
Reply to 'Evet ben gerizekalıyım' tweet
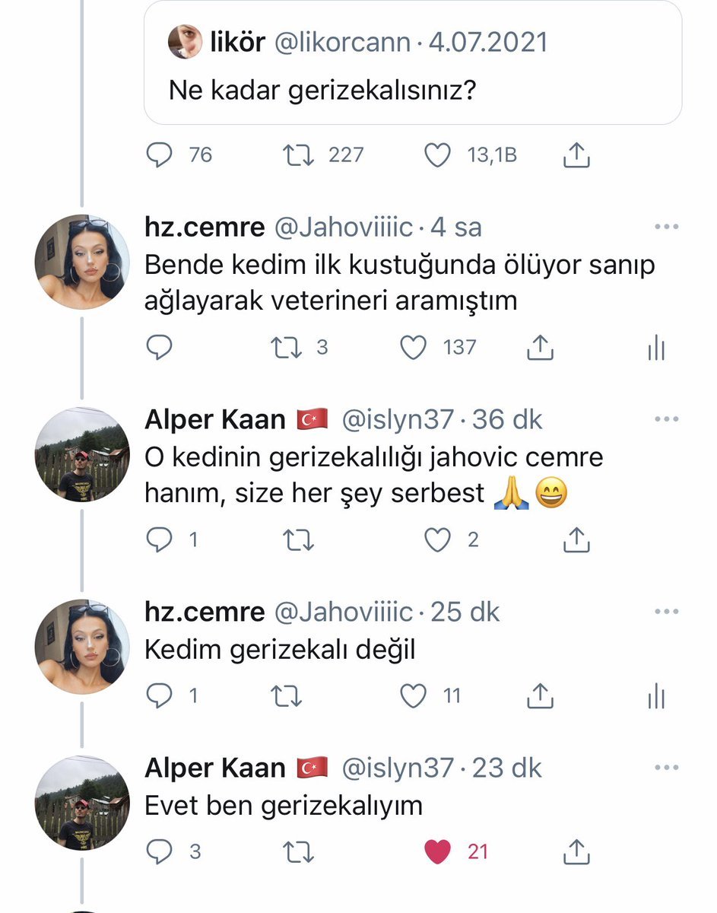[159, 851]
